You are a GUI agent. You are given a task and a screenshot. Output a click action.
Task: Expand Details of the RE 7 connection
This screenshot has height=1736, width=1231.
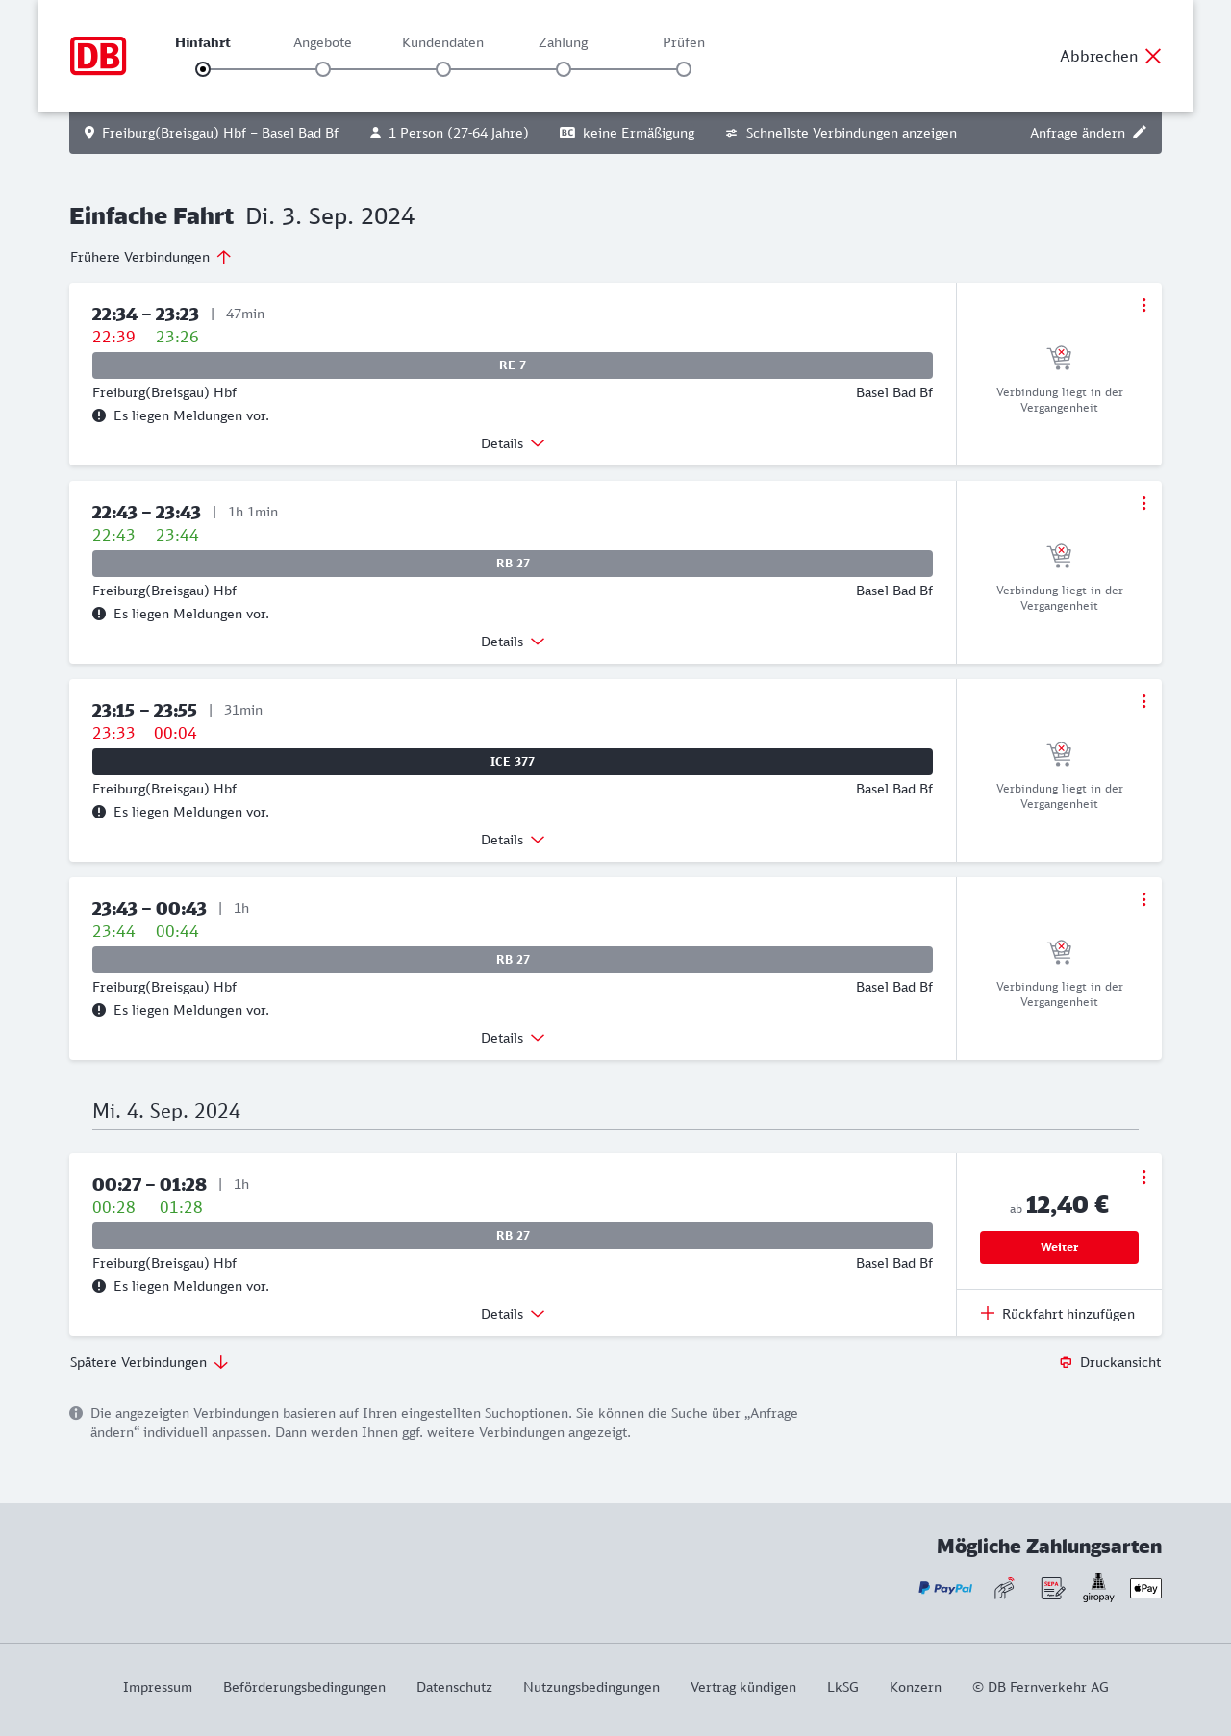pyautogui.click(x=513, y=443)
